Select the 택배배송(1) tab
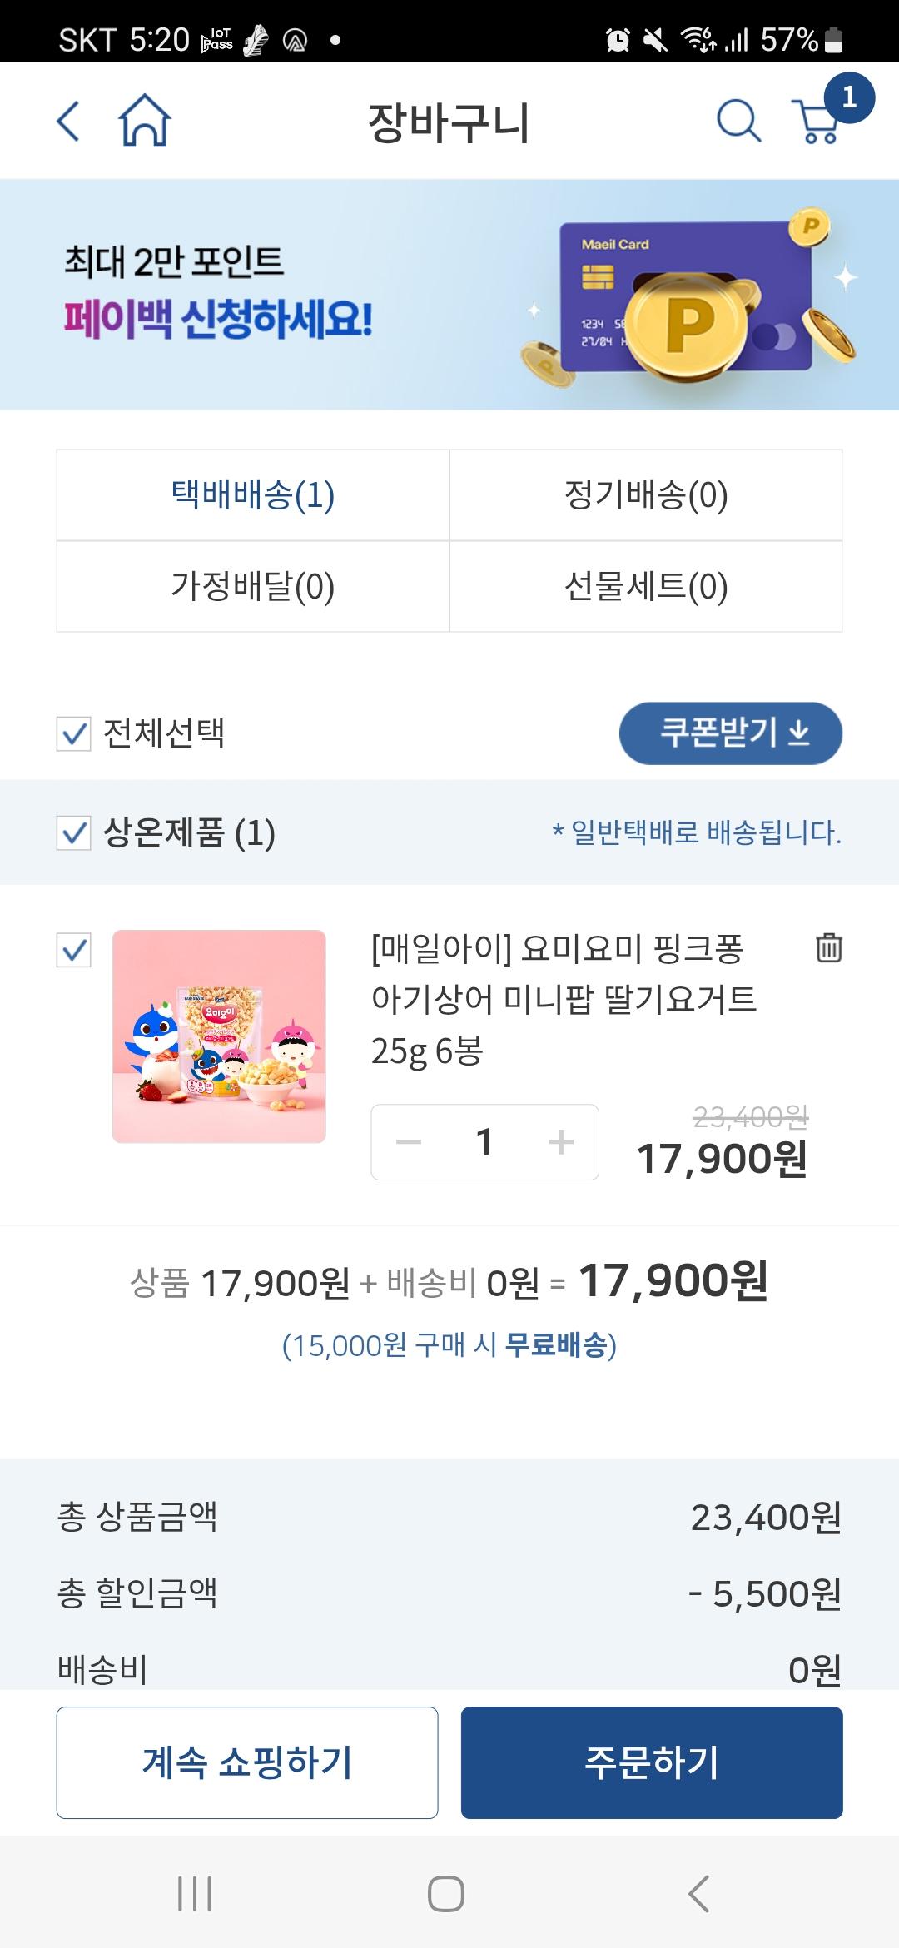The height and width of the screenshot is (1948, 899). pyautogui.click(x=253, y=495)
